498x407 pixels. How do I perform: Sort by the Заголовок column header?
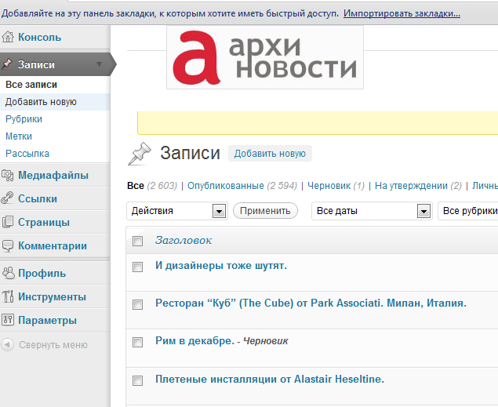pyautogui.click(x=184, y=240)
